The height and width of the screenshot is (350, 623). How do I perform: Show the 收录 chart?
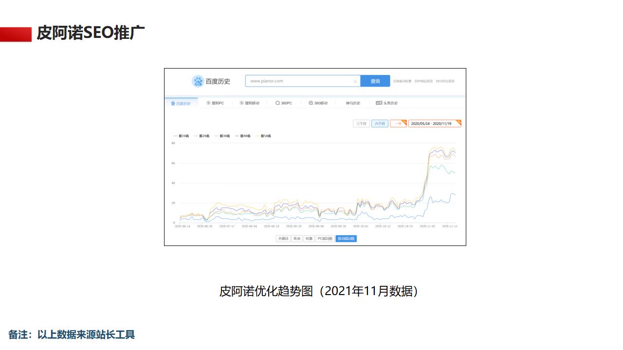tap(297, 239)
